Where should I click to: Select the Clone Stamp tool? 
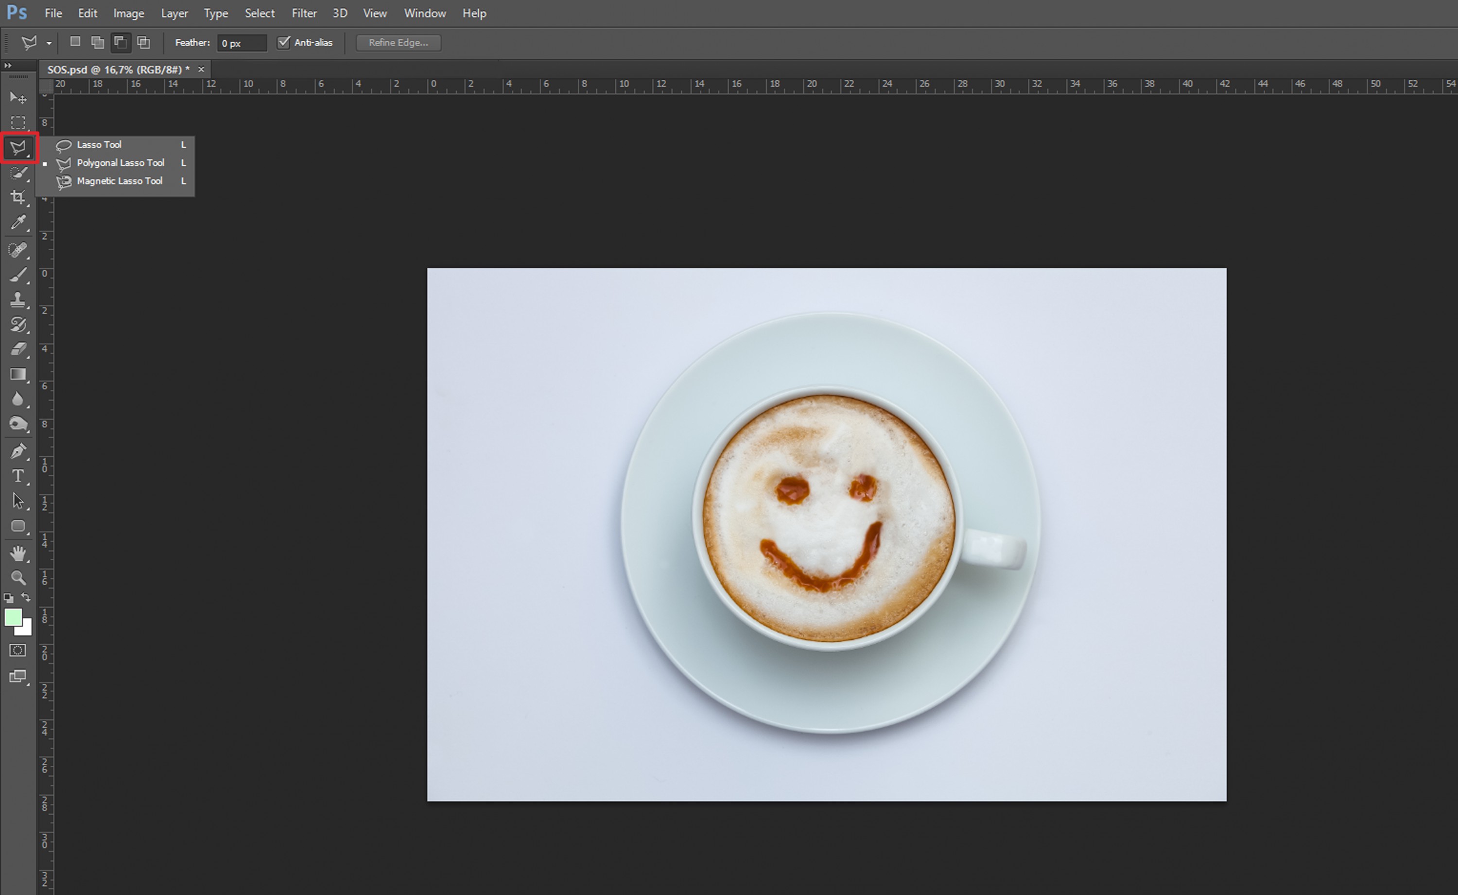coord(18,299)
